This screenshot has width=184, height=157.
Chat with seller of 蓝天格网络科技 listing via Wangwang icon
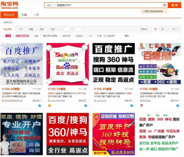[x=40, y=106]
